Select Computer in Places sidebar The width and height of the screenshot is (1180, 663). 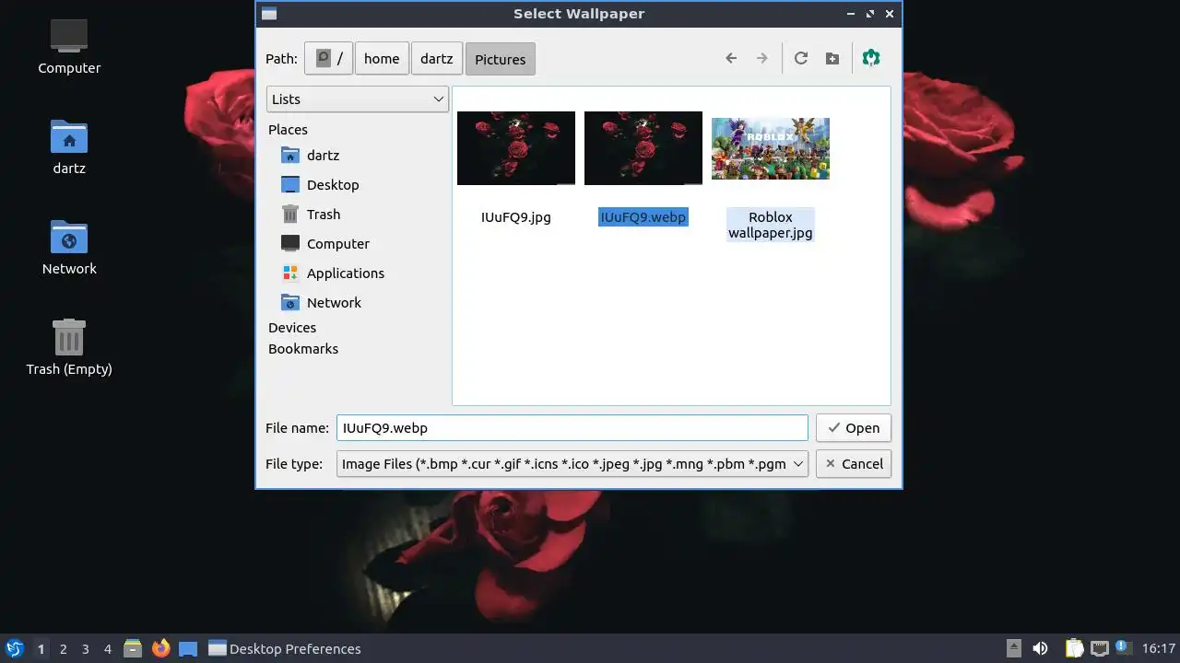pyautogui.click(x=337, y=244)
